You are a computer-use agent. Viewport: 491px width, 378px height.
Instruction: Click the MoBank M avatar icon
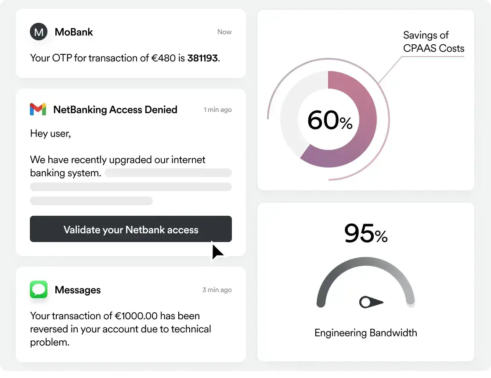(x=39, y=32)
